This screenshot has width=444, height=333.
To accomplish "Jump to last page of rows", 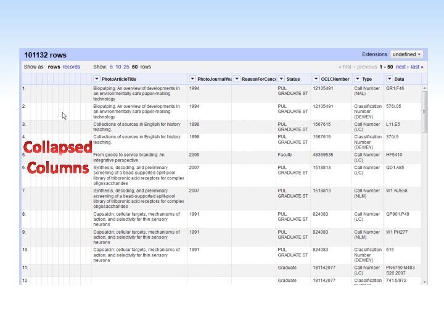I will (x=417, y=67).
